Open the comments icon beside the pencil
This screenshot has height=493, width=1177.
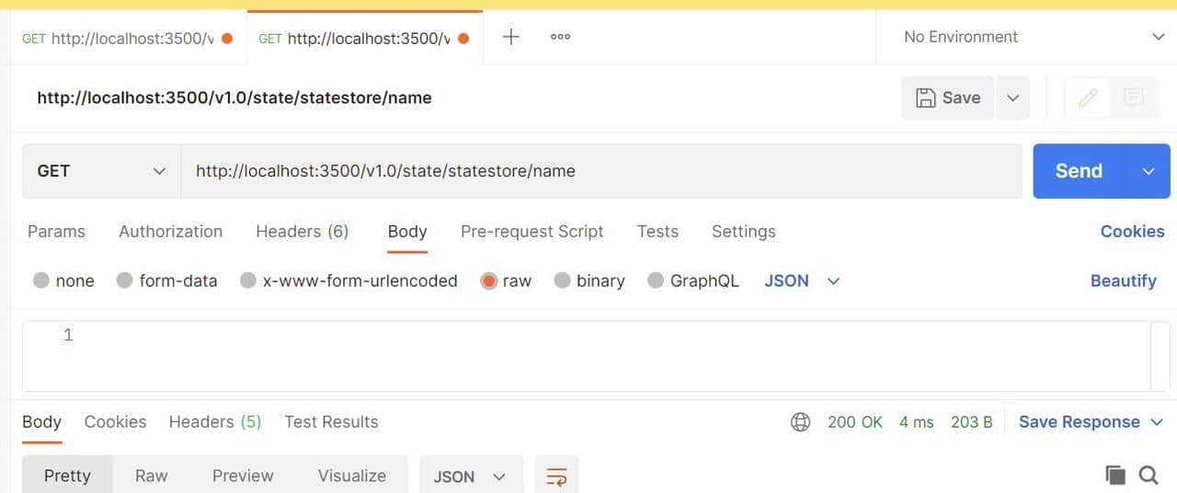(x=1134, y=97)
